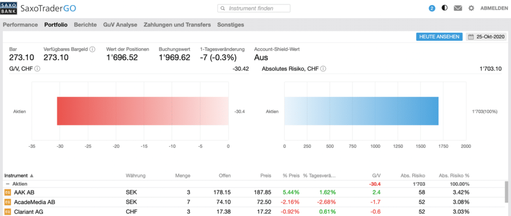
Task: Click the notifications badge showing 2
Action: click(432, 8)
